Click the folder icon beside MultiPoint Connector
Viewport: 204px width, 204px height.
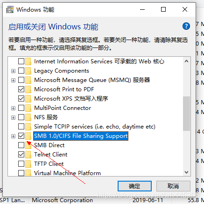pyautogui.click(x=28, y=108)
